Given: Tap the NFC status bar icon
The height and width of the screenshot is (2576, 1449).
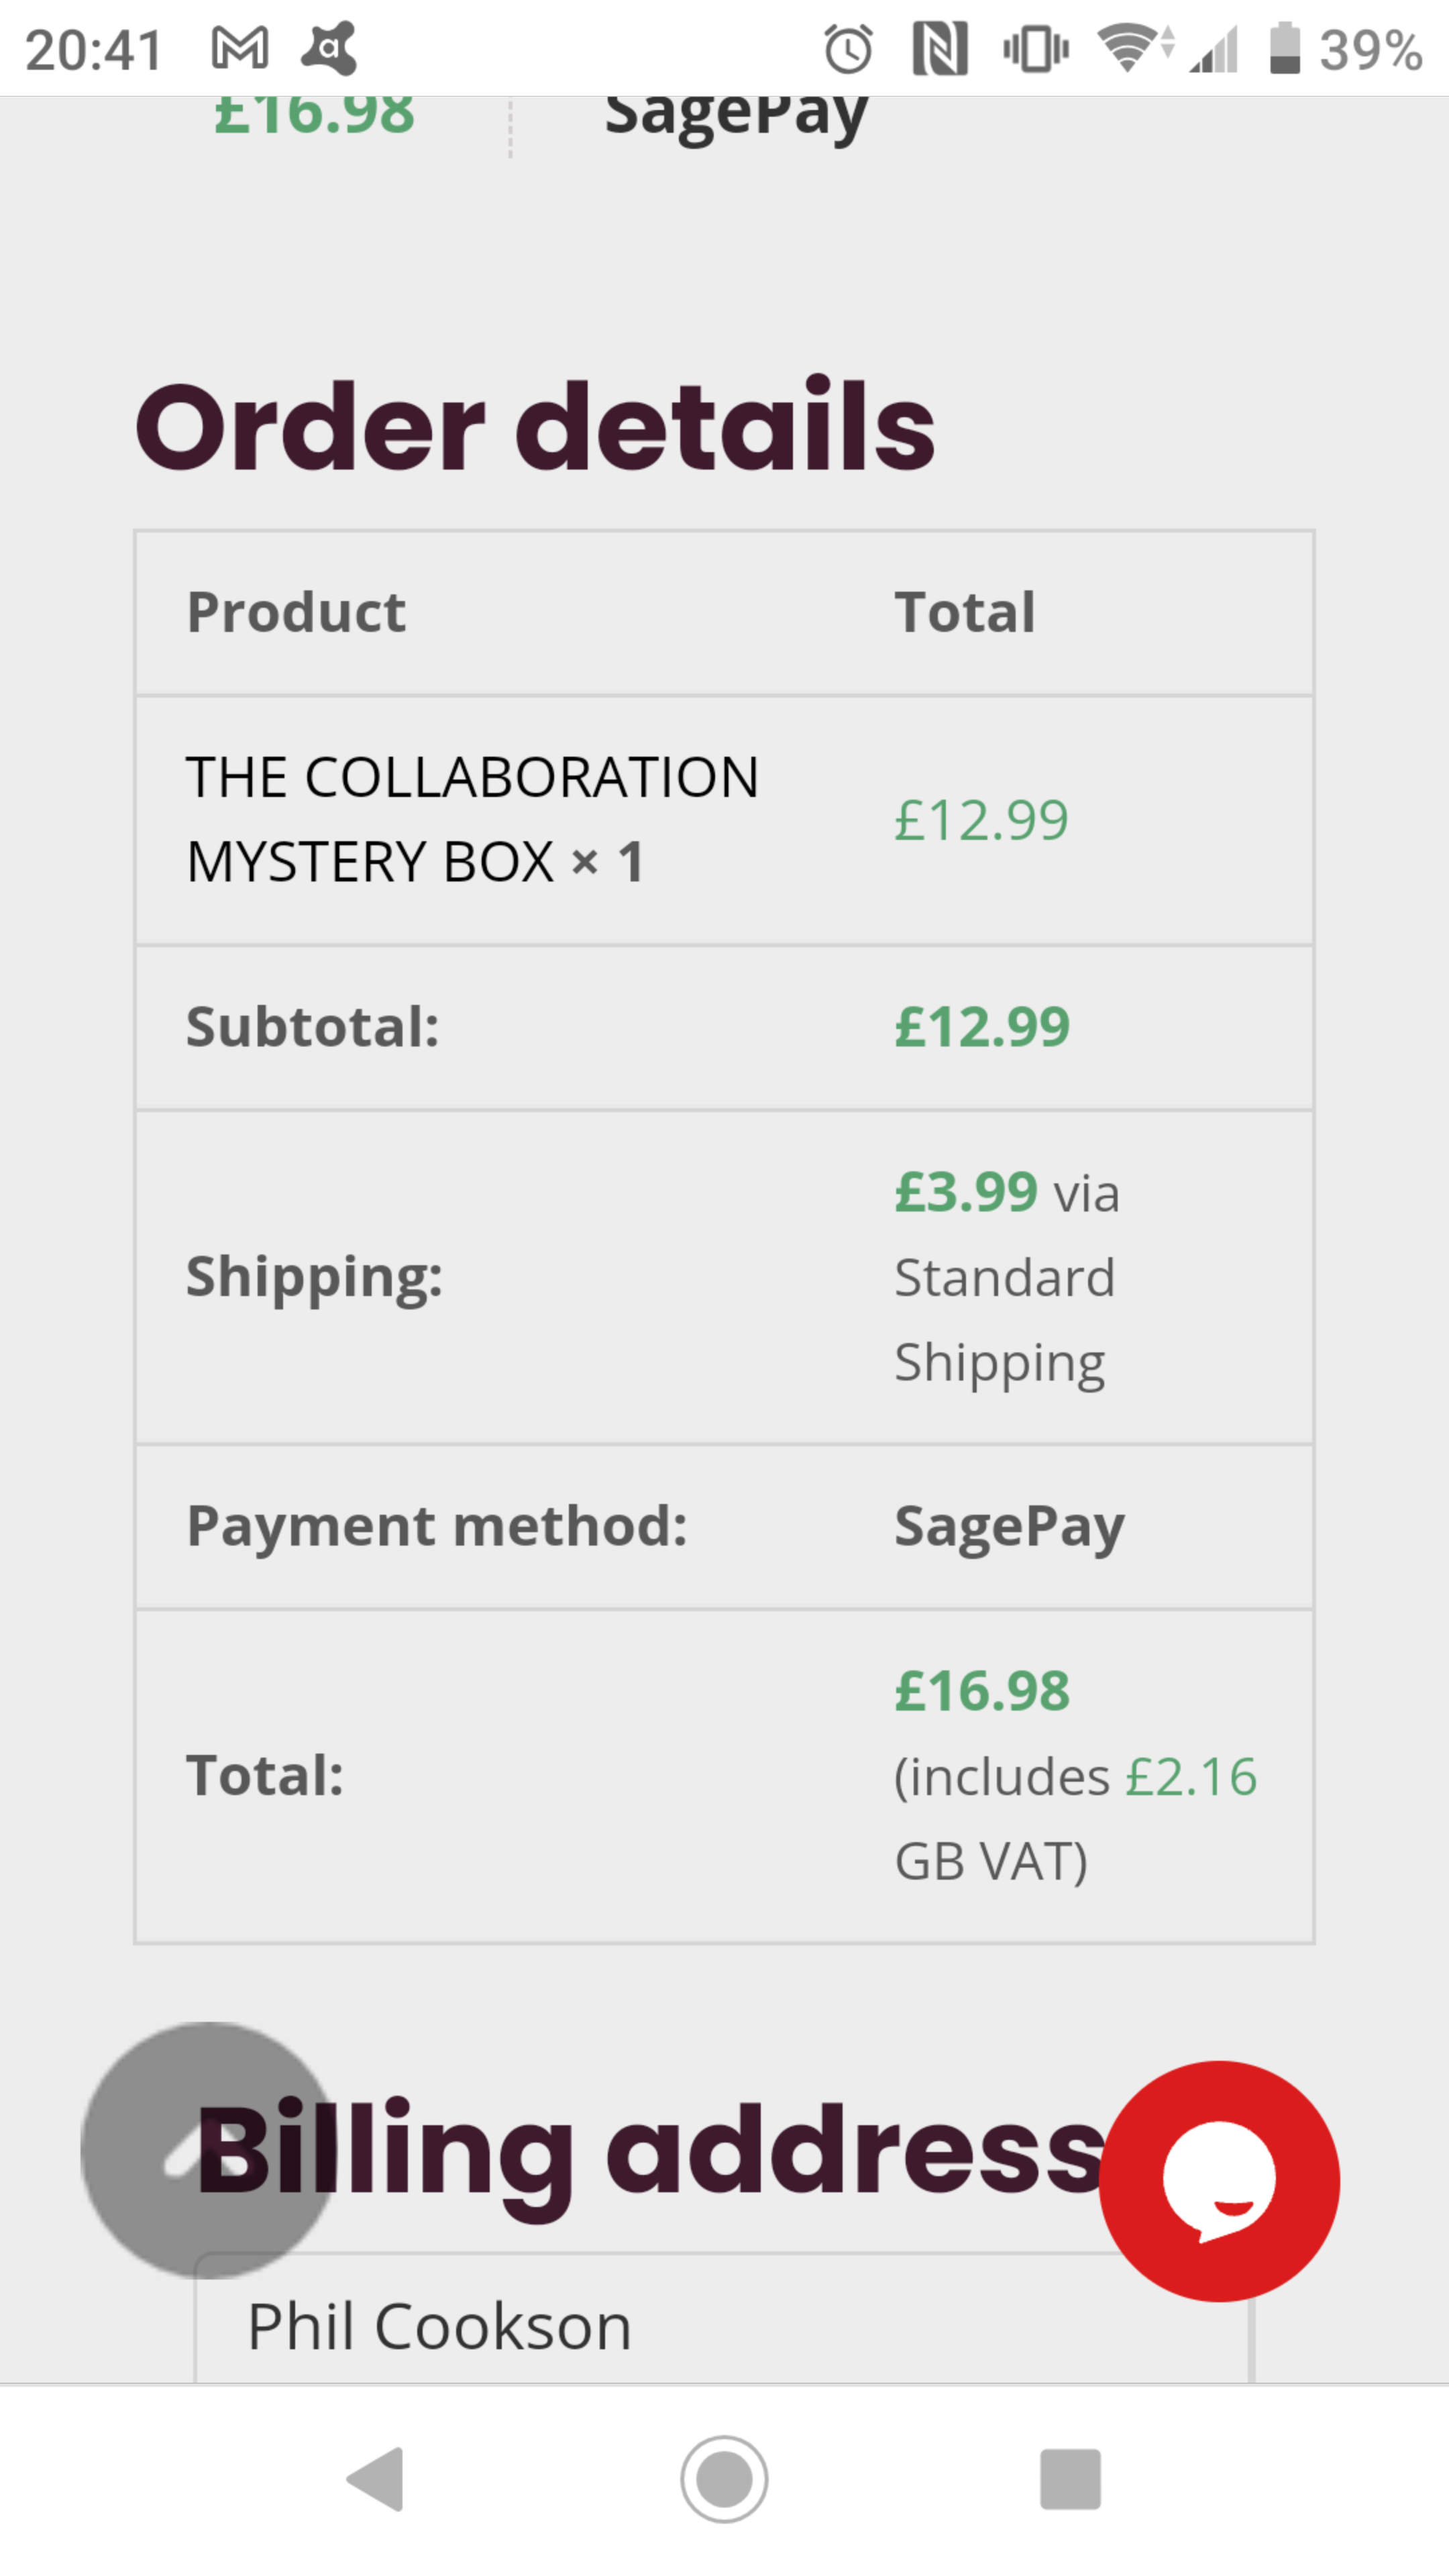Looking at the screenshot, I should [x=940, y=49].
